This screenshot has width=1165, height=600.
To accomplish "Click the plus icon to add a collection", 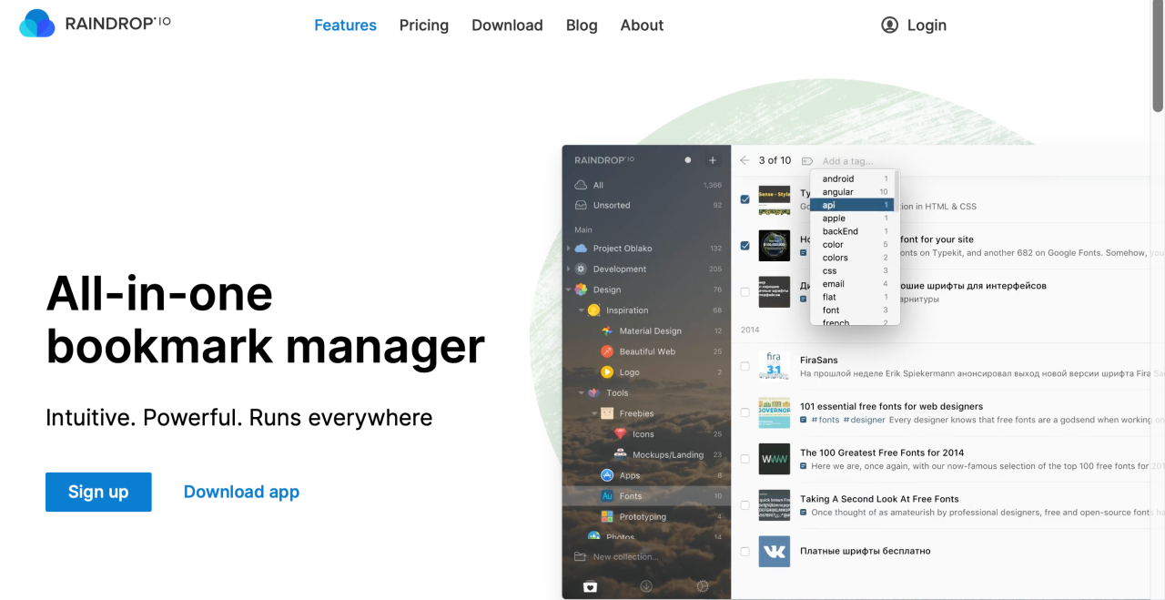I will pos(713,160).
